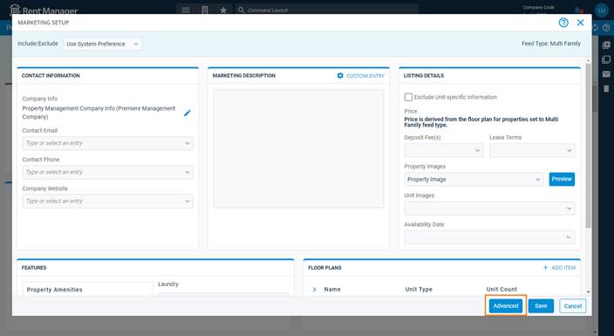Viewport: 614px width, 336px height.
Task: Click the Feed Type: Multi Family text
Action: tap(551, 44)
